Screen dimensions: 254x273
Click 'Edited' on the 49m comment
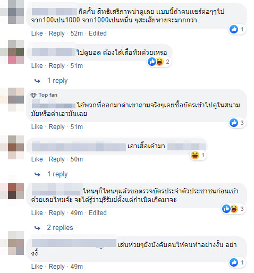click(x=98, y=213)
